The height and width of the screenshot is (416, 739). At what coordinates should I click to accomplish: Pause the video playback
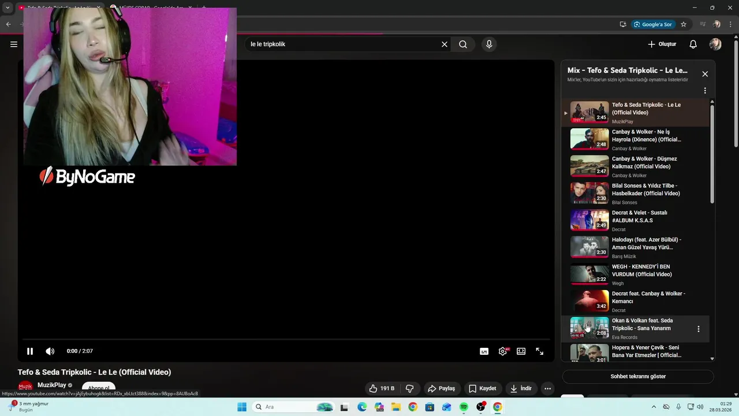coord(30,351)
